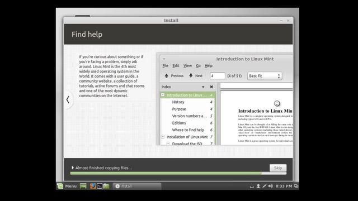
Task: Open the Go menu in document viewer
Action: 198,66
